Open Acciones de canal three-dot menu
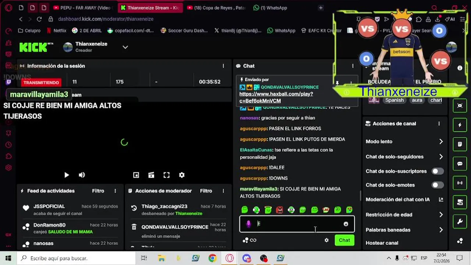471x265 pixels. [x=439, y=124]
